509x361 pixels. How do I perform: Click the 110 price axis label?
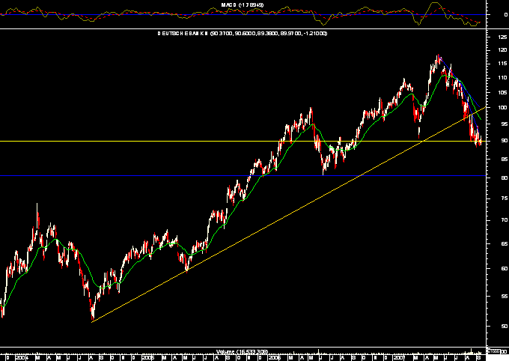(x=502, y=78)
